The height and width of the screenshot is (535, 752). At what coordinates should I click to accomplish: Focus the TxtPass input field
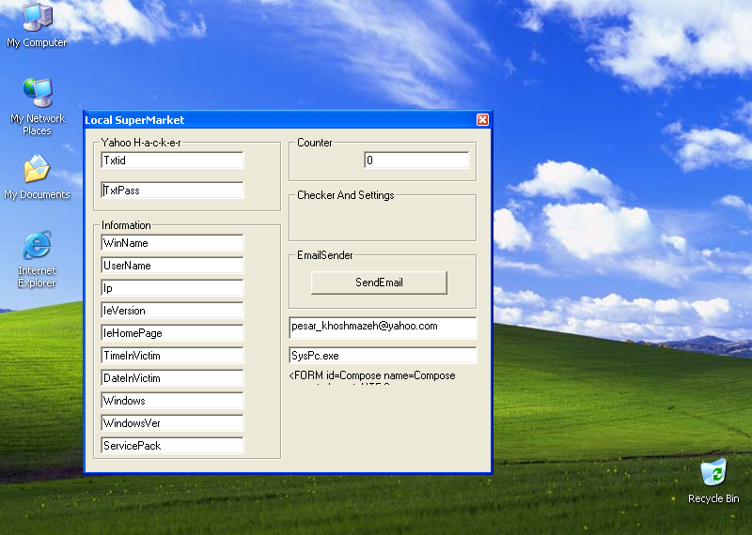172,191
